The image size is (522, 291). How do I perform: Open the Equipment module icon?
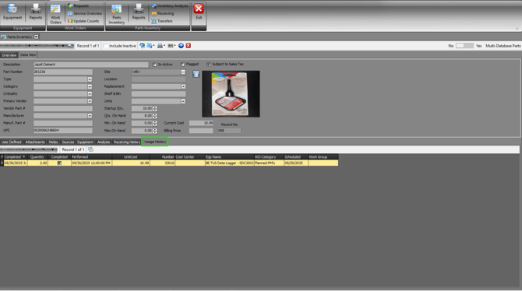tap(12, 12)
